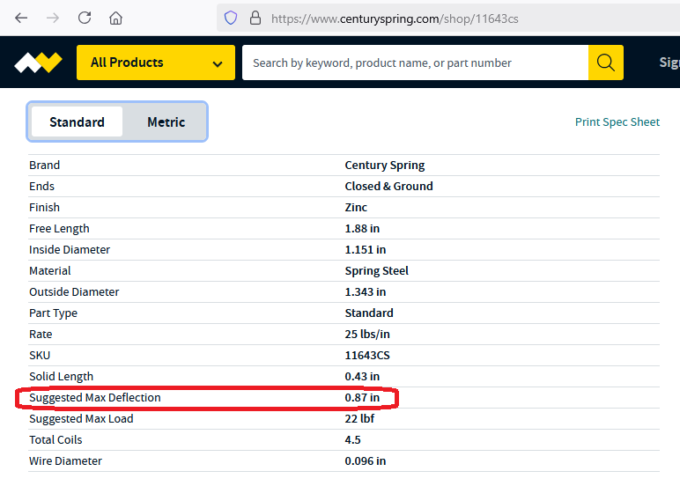
Task: Click the Century Spring logo
Action: (x=38, y=63)
